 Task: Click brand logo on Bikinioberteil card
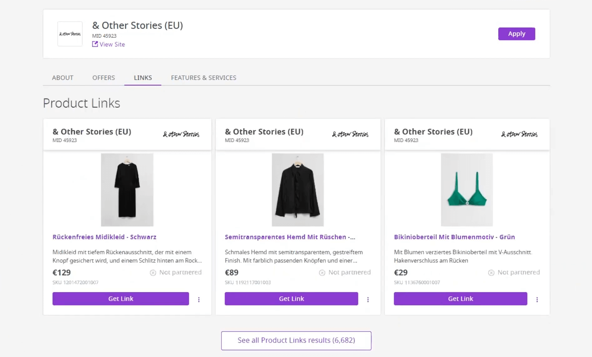(519, 134)
